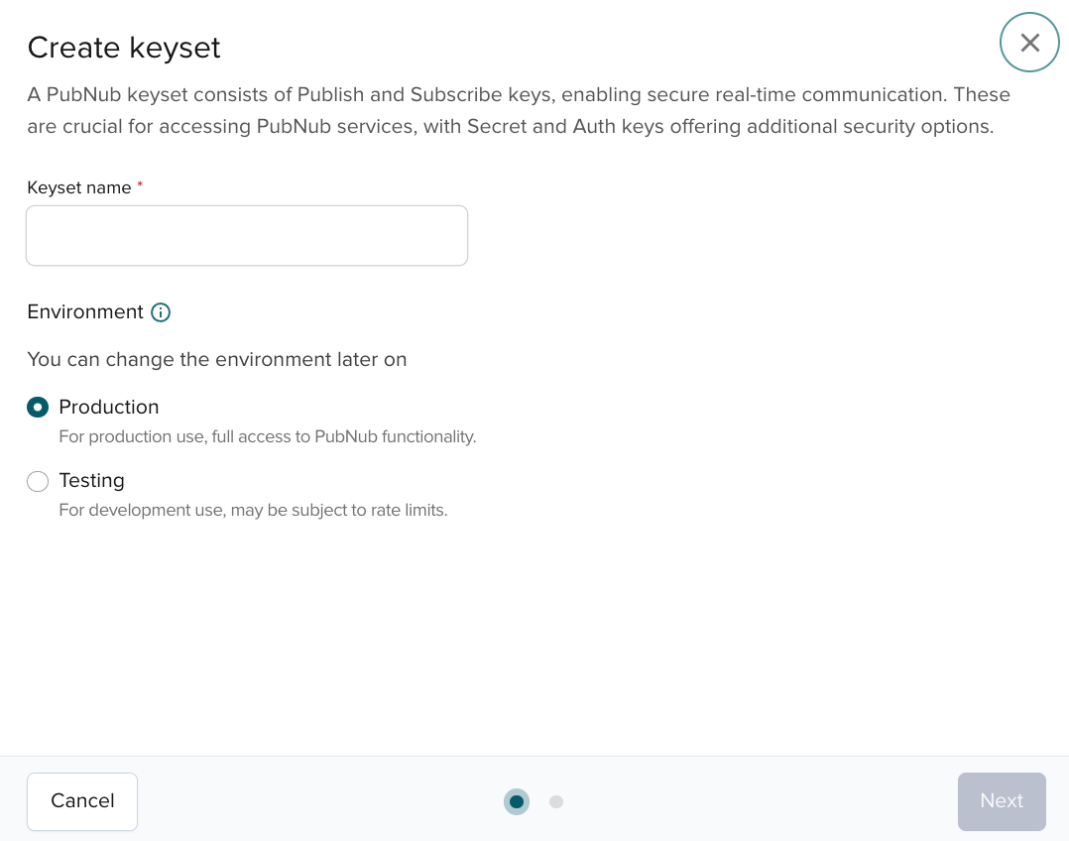Viewport: 1069px width, 841px height.
Task: Click the Create keyset dialog title
Action: click(x=123, y=48)
